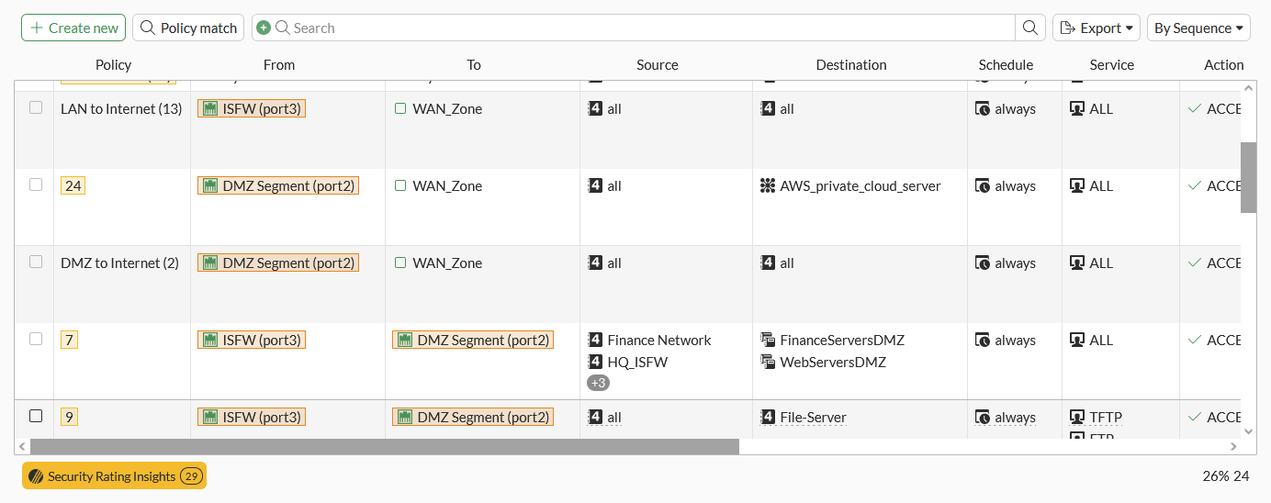Tick the checkbox for policy 7
This screenshot has height=503, width=1271.
coord(36,339)
